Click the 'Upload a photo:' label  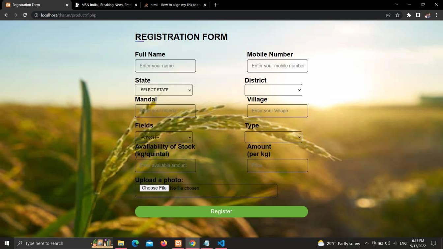click(x=159, y=180)
